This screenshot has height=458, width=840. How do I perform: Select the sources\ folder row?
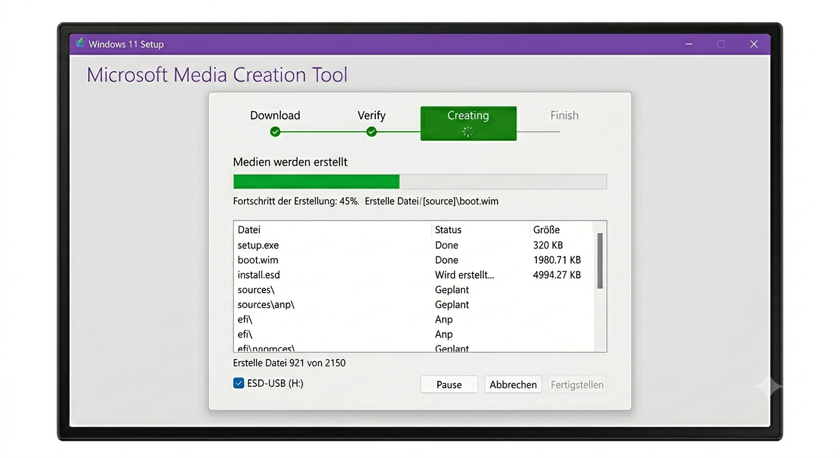(x=415, y=290)
